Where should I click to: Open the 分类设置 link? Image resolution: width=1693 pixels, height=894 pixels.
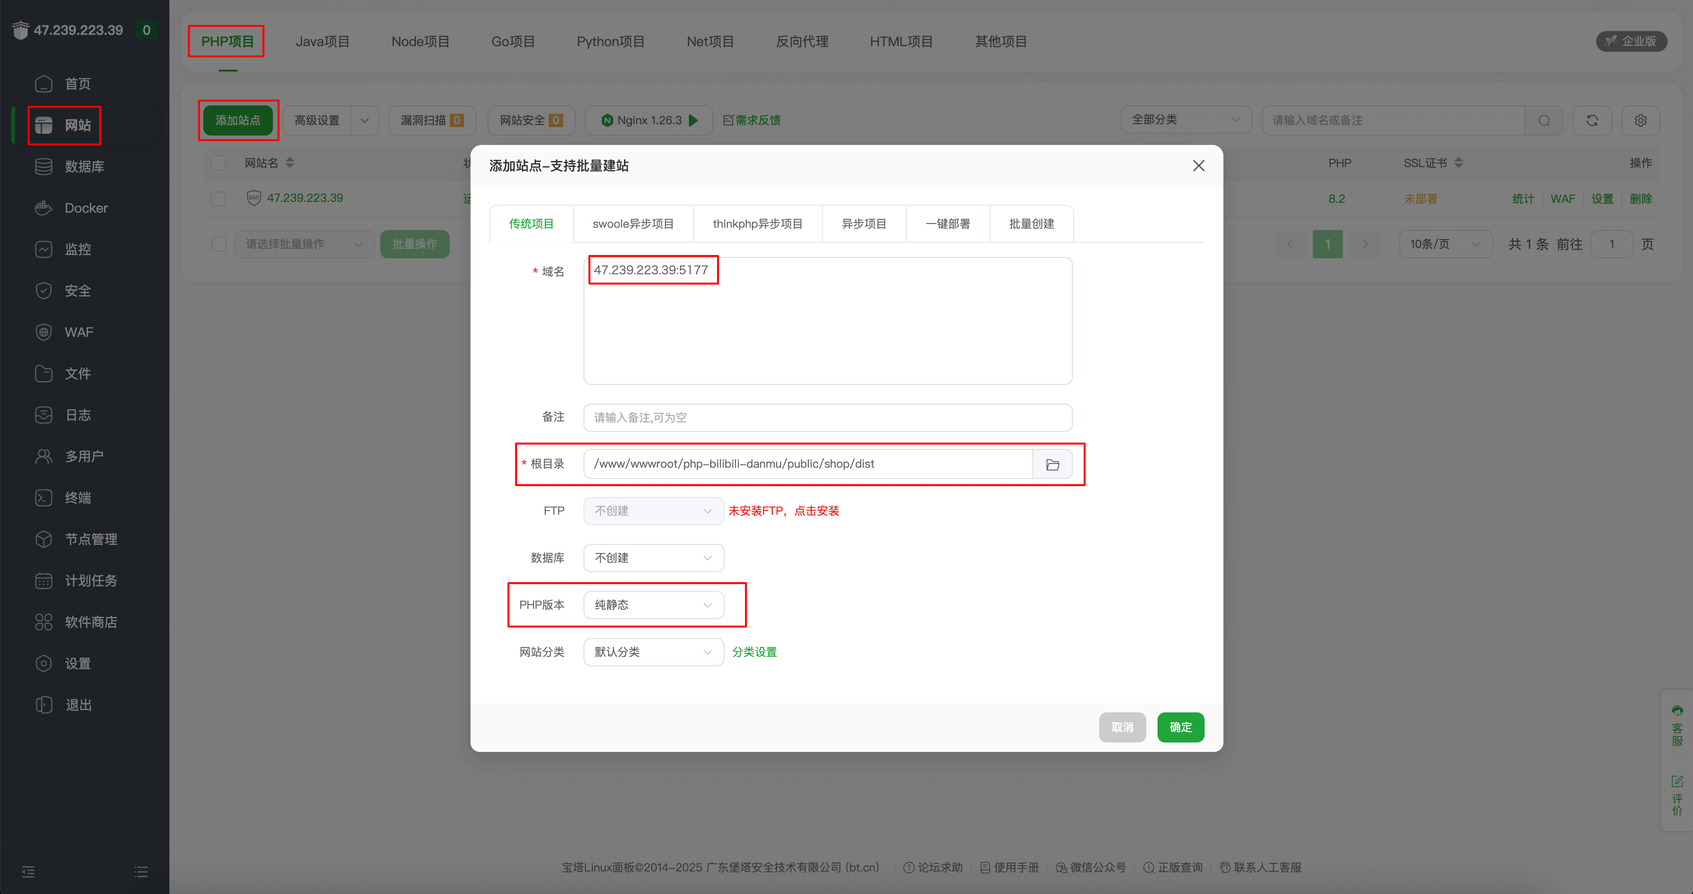[x=754, y=651]
